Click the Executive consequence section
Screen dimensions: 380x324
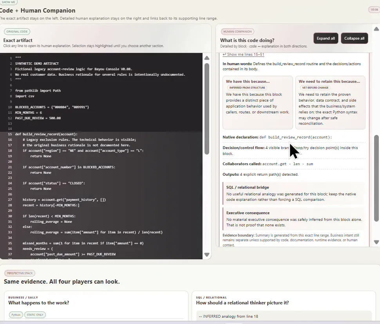(293, 218)
